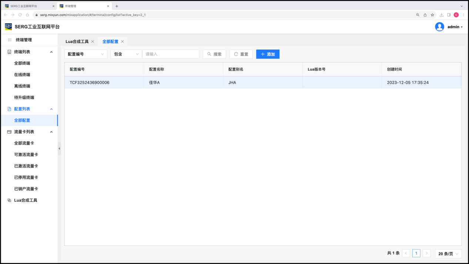Collapse the 流量卡列表 menu group
The height and width of the screenshot is (264, 469).
coord(51,132)
